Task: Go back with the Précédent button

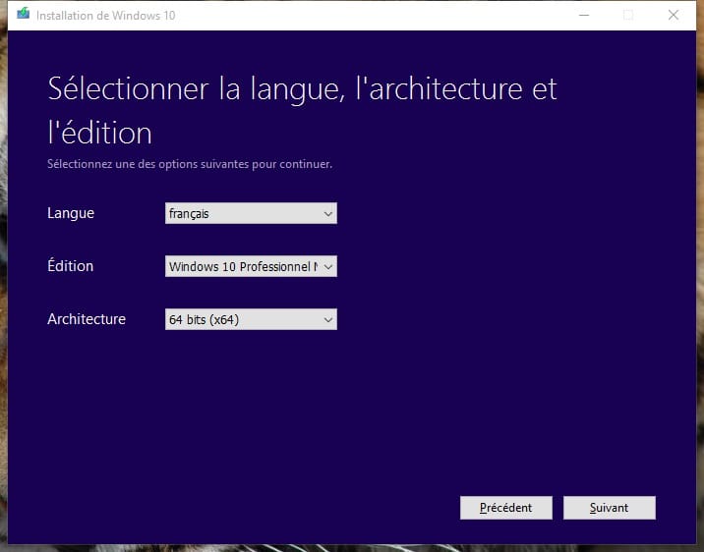Action: click(506, 508)
